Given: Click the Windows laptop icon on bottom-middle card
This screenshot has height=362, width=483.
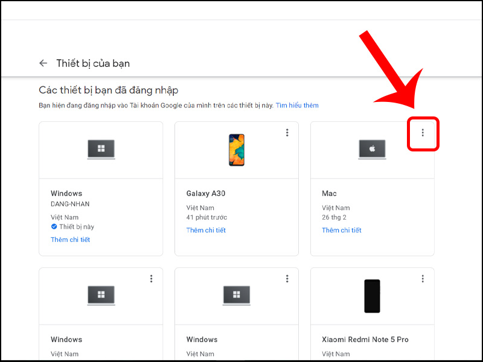Looking at the screenshot, I should (x=237, y=296).
